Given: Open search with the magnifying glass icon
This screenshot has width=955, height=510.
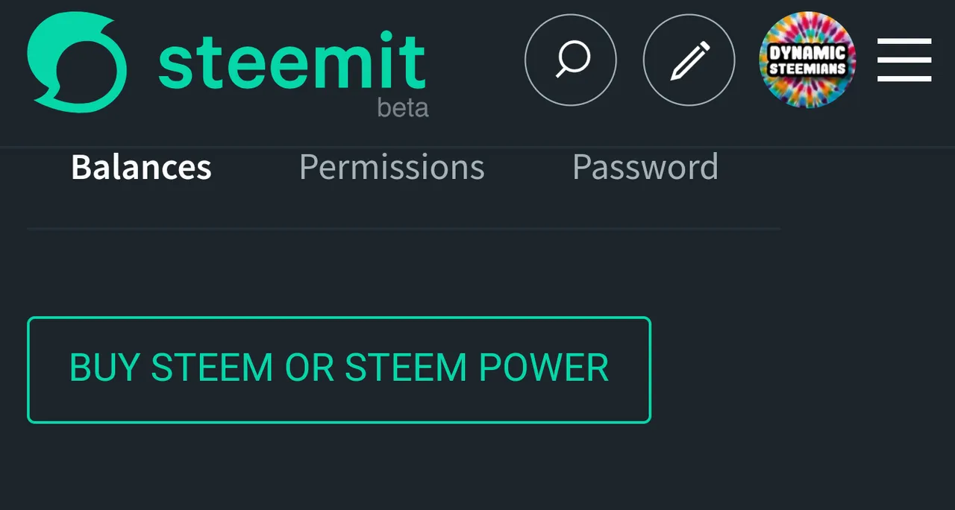Looking at the screenshot, I should (x=571, y=60).
